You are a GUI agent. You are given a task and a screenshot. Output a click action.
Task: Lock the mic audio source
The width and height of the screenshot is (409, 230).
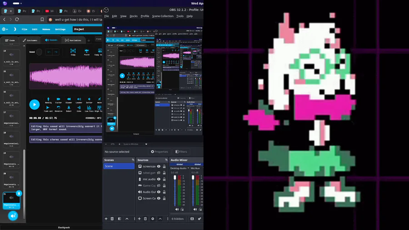point(164,179)
